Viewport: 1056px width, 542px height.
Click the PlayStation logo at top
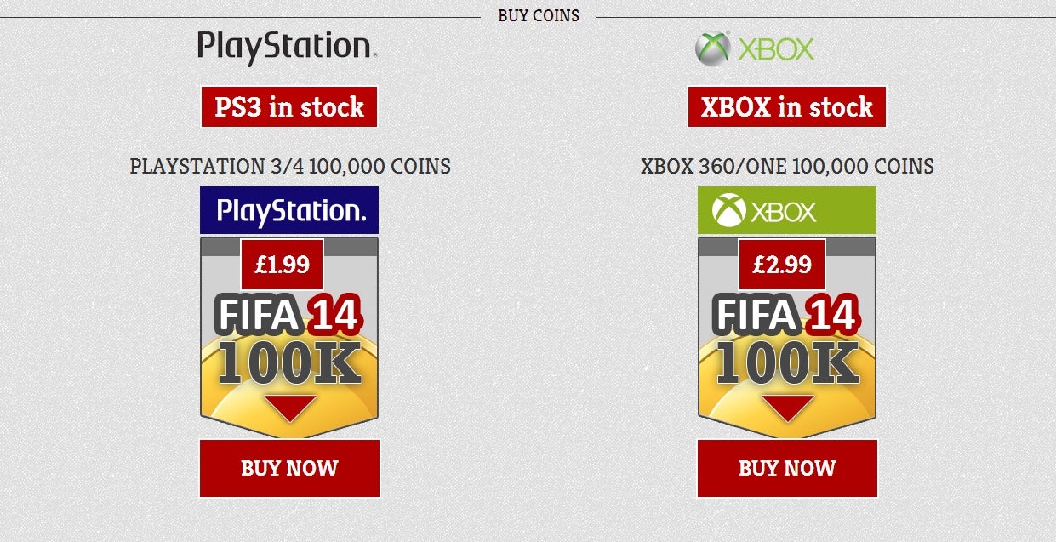[x=288, y=48]
